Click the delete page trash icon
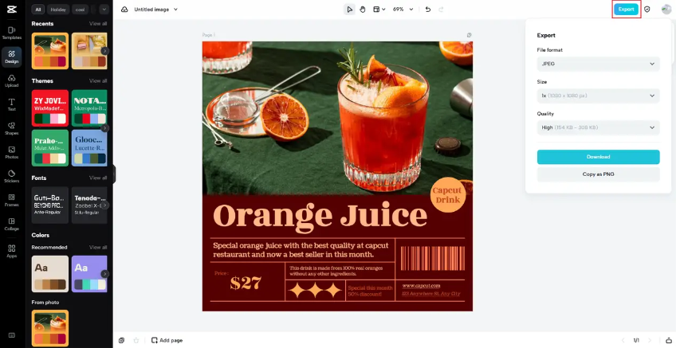Viewport: 676px width, 348px height. [x=136, y=340]
